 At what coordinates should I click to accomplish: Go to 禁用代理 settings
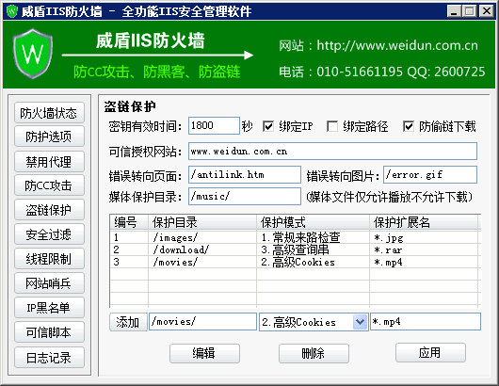point(49,161)
